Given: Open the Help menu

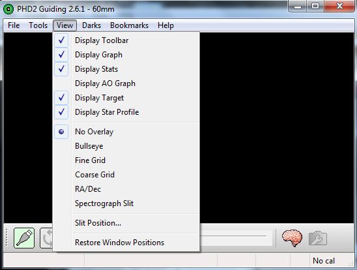Looking at the screenshot, I should coord(165,25).
